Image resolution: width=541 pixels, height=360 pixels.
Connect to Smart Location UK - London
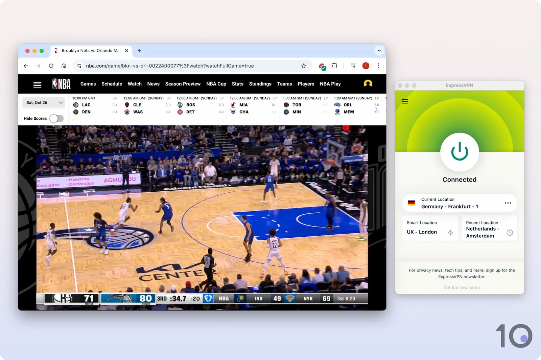pos(430,228)
